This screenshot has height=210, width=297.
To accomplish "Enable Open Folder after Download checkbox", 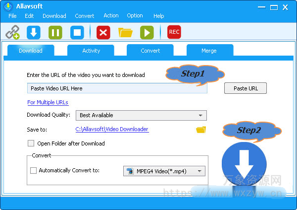I will tap(31, 143).
